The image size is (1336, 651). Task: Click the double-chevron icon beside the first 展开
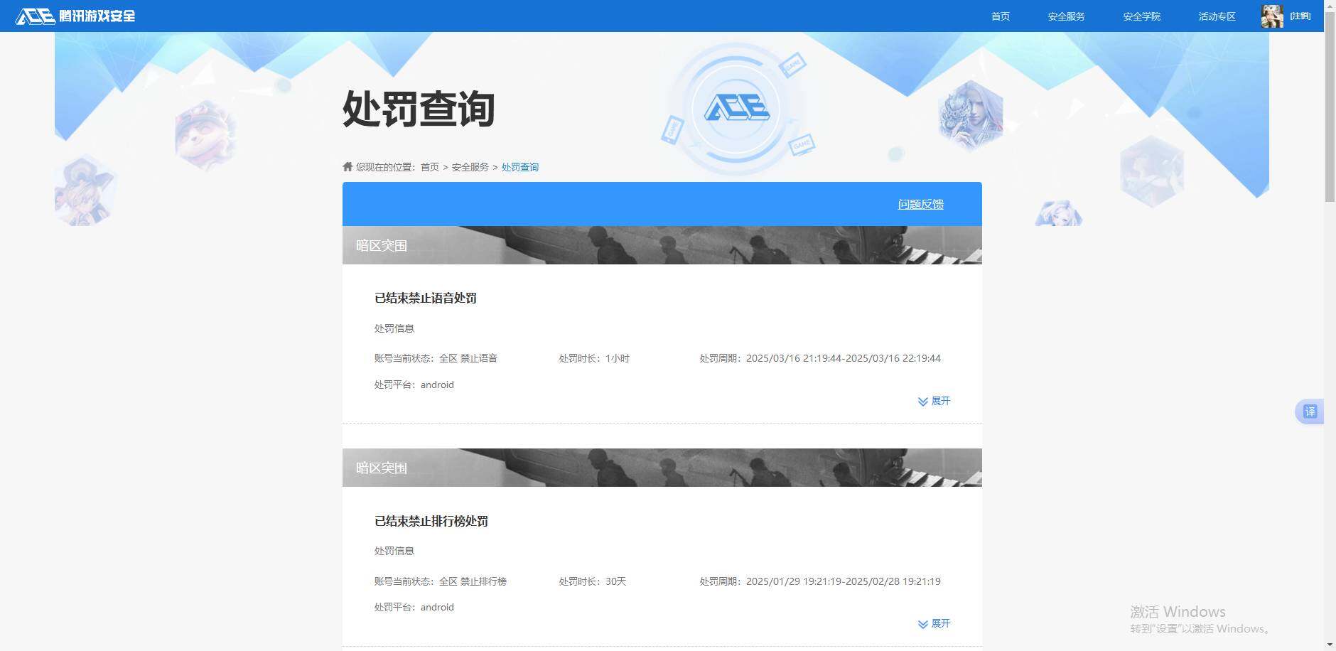tap(922, 401)
